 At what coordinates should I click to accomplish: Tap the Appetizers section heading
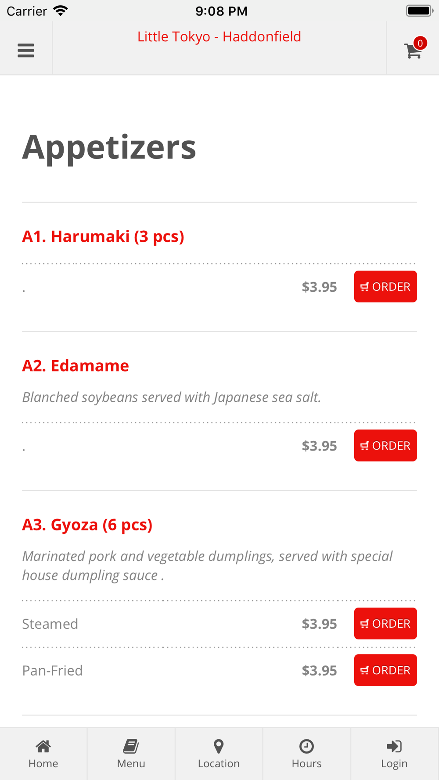coord(109,147)
